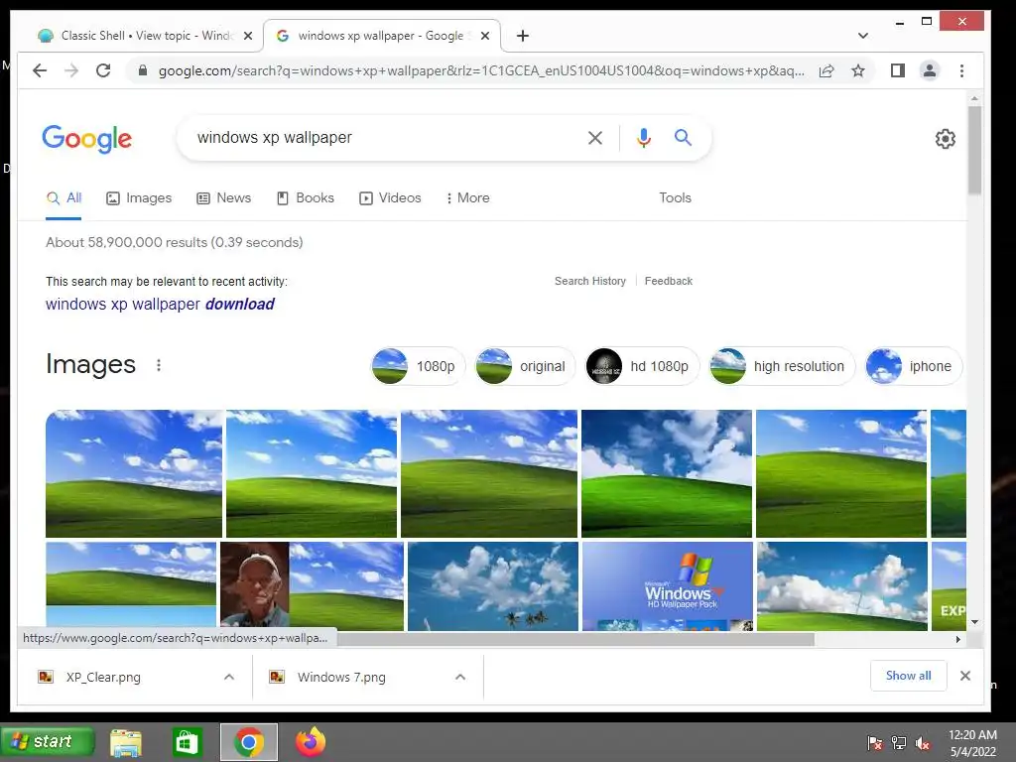Viewport: 1016px width, 762px height.
Task: Switch to Videos results tab
Action: 390,198
